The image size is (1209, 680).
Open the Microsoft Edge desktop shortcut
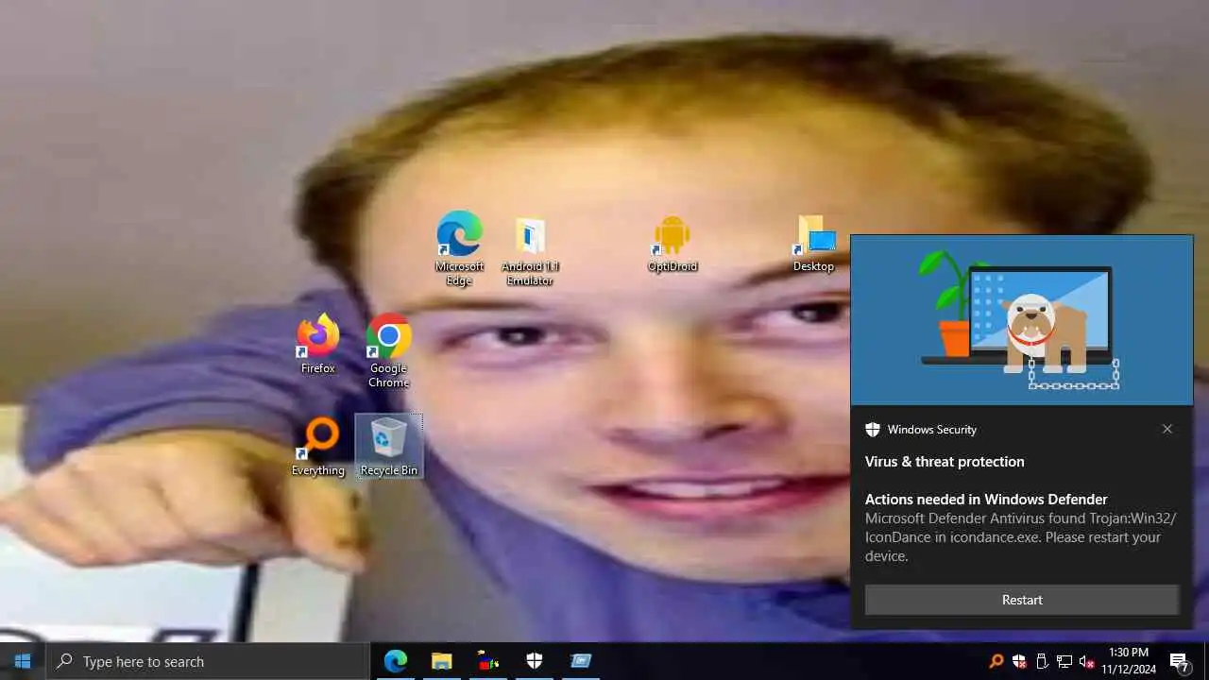coord(459,247)
